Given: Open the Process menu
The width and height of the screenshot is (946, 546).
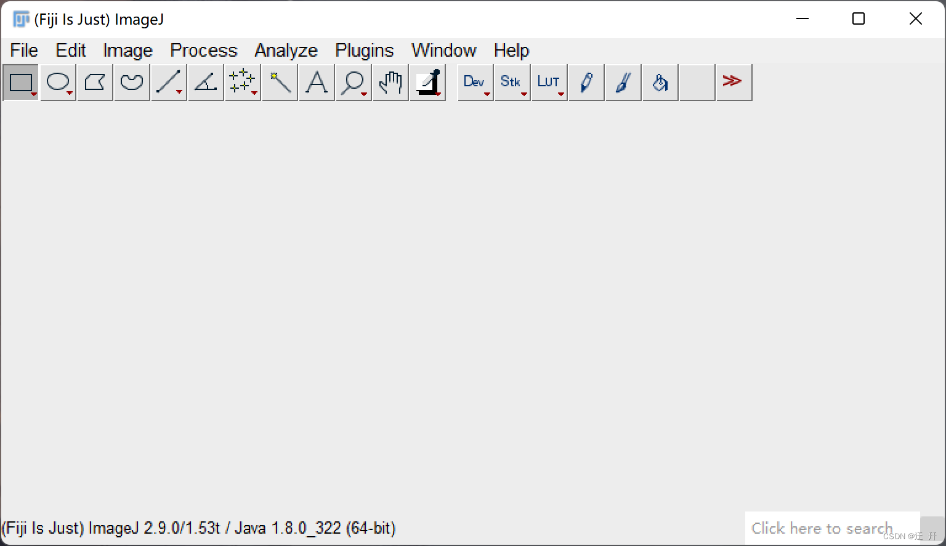Looking at the screenshot, I should 204,50.
